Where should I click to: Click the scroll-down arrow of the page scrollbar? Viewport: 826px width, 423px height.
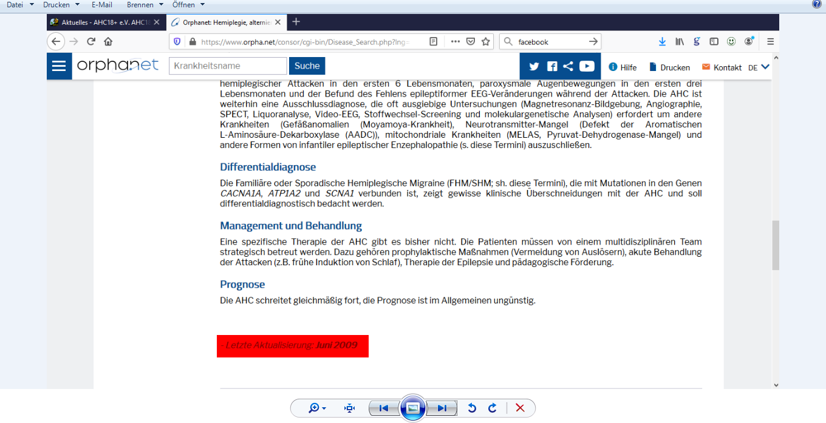[x=775, y=384]
